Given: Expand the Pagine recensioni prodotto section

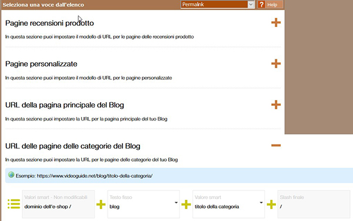Looking at the screenshot, I should [x=276, y=22].
